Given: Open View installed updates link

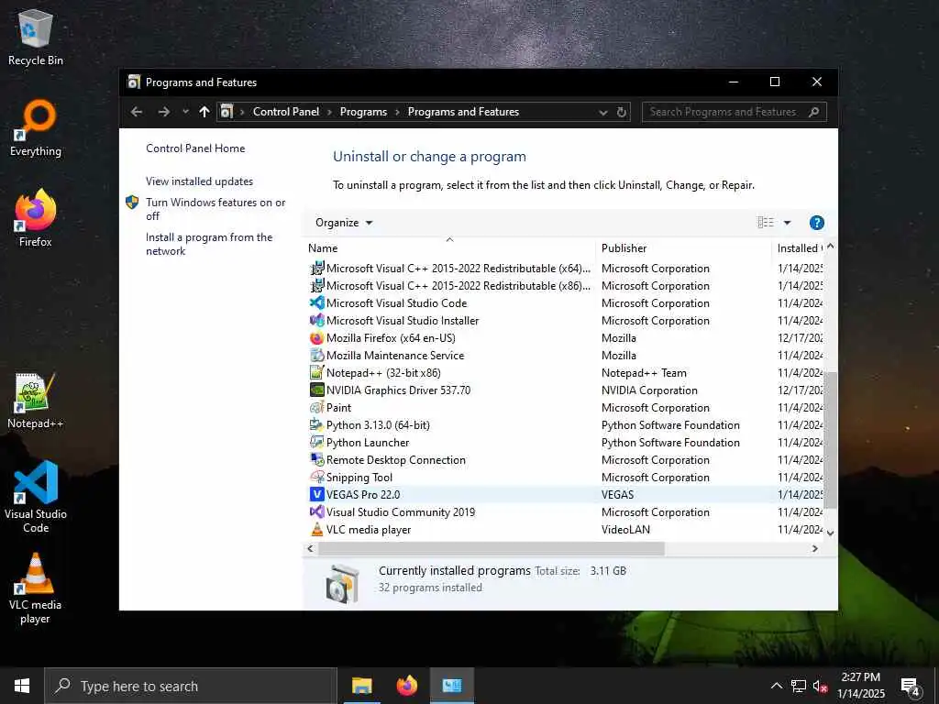Looking at the screenshot, I should click(199, 181).
